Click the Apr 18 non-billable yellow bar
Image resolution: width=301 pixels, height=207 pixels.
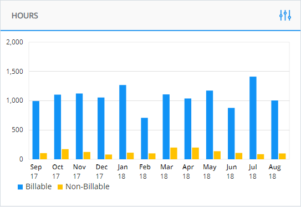[x=196, y=153]
